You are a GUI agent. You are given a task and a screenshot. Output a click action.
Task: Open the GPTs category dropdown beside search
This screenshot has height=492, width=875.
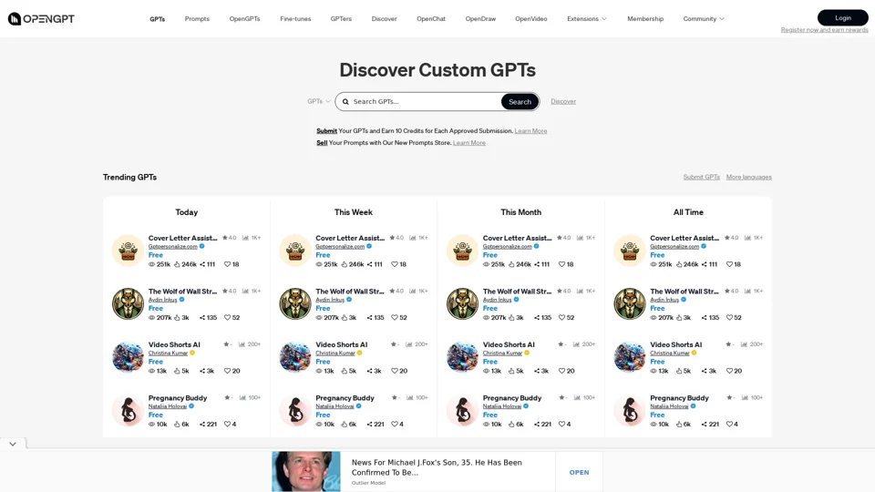pyautogui.click(x=319, y=101)
